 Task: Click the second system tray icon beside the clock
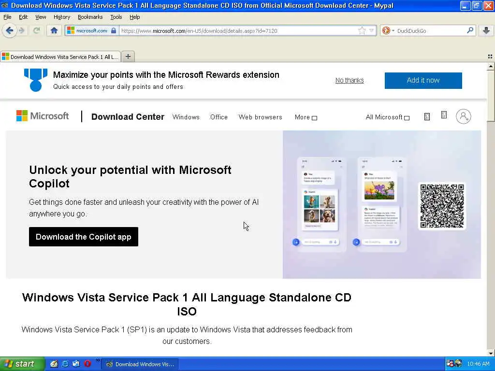458,364
